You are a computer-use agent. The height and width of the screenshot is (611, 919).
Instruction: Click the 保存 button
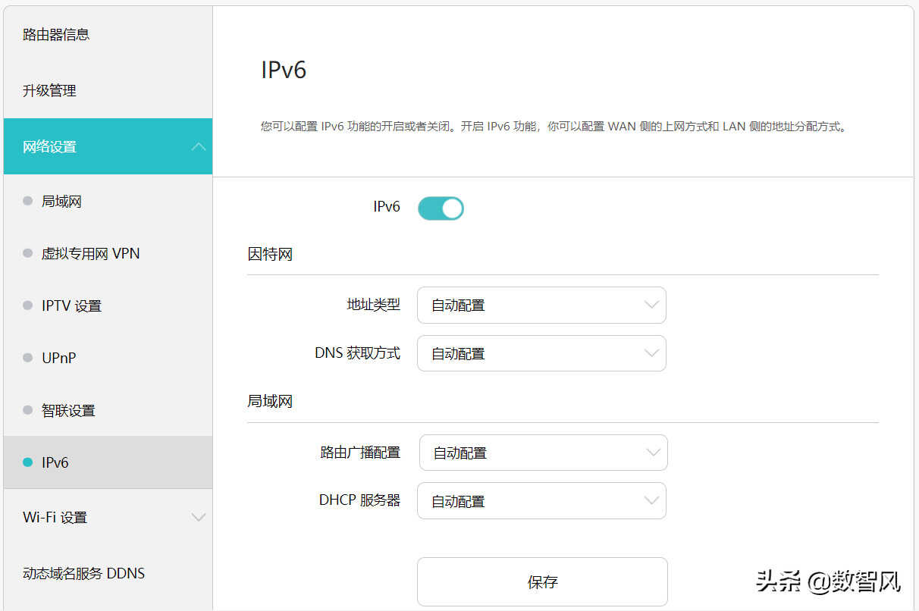[542, 582]
